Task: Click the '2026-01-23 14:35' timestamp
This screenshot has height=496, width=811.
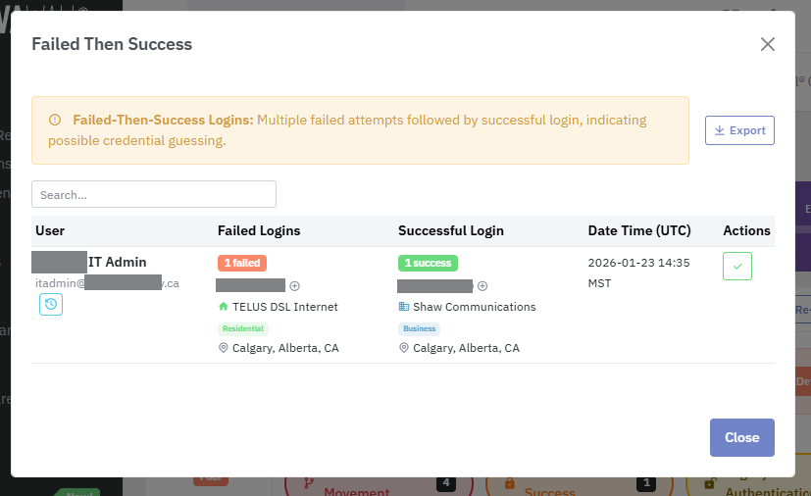Action: (638, 263)
